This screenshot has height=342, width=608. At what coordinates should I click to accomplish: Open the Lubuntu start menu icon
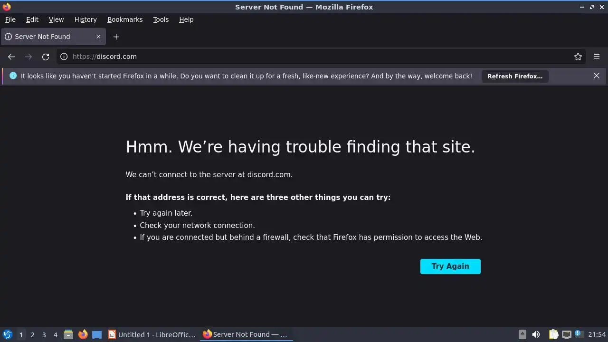(8, 334)
